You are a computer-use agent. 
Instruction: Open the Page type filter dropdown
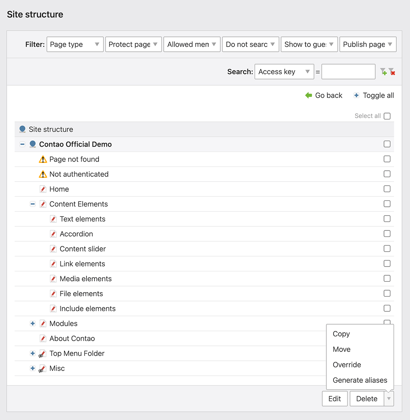75,44
